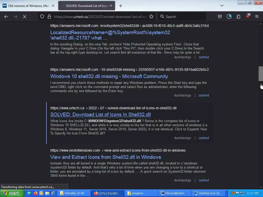
Task: Open cached copy of nextofwindows.com result
Action: tap(204, 180)
